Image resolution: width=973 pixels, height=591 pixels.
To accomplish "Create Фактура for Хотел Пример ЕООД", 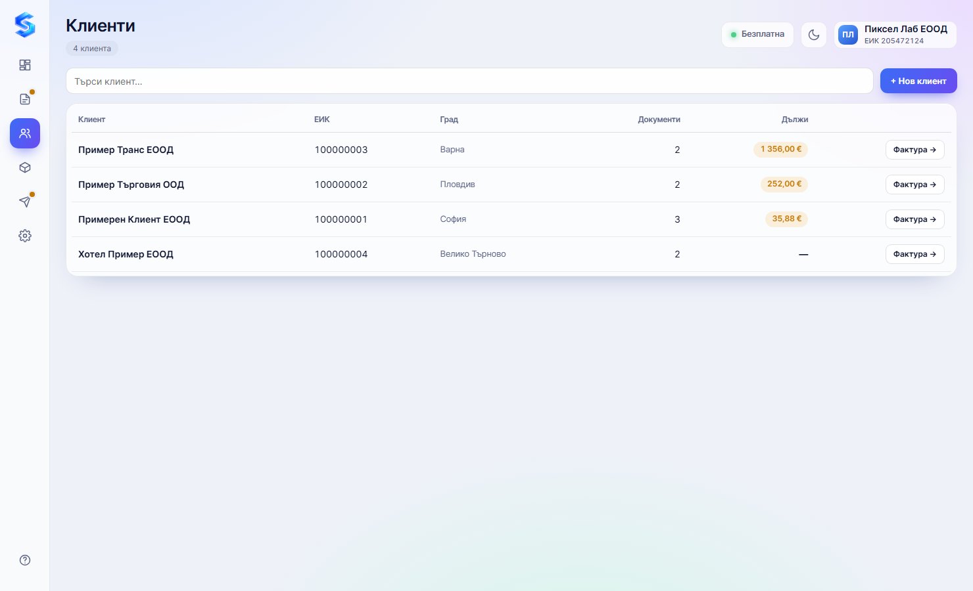I will point(914,254).
